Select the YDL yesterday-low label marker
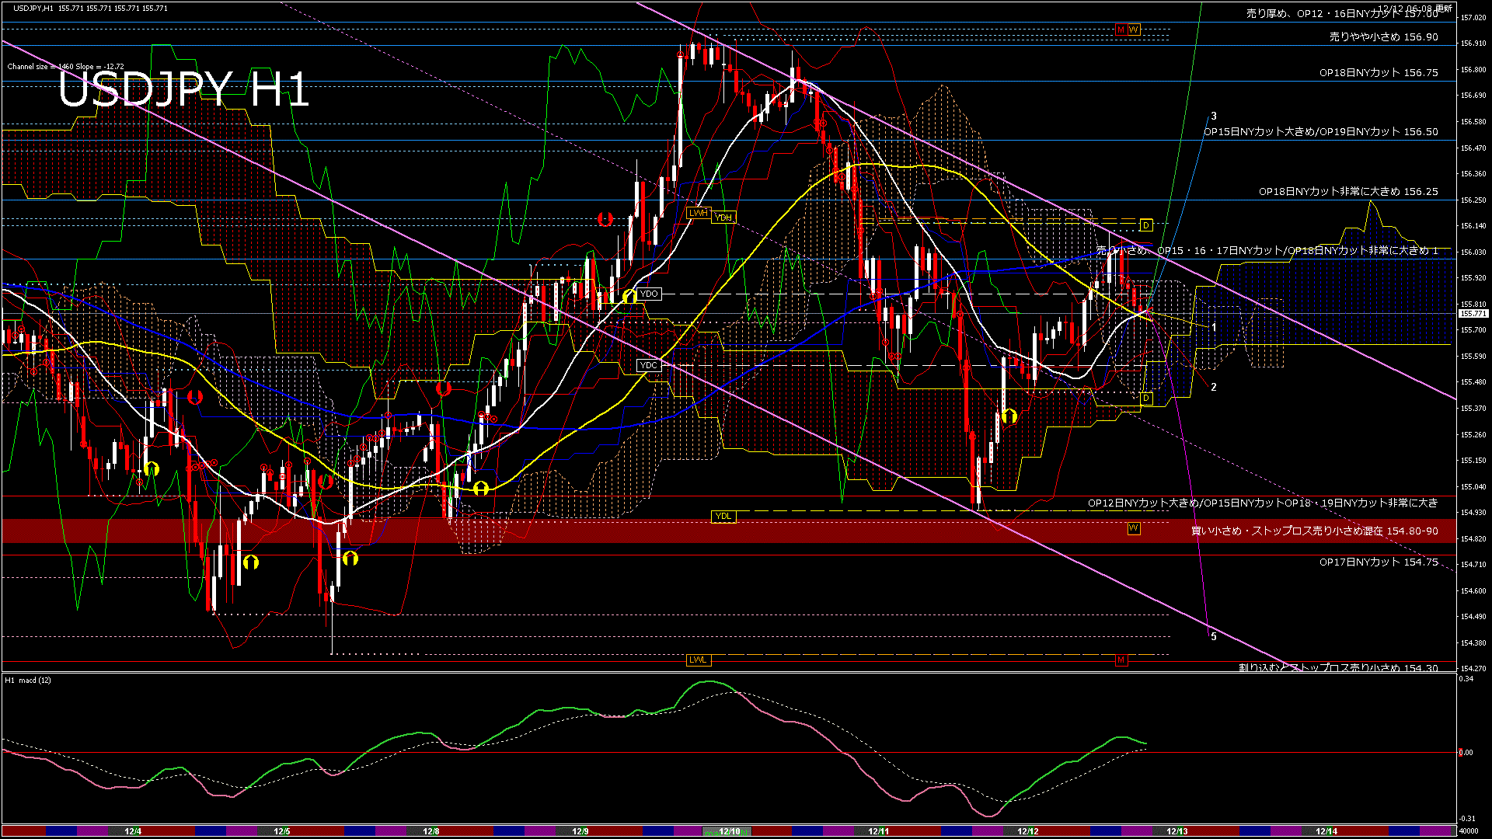Viewport: 1492px width, 839px height. (723, 516)
